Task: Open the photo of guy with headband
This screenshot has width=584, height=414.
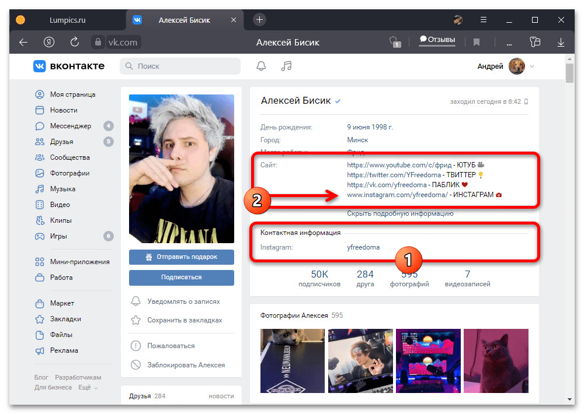Action: [x=360, y=361]
